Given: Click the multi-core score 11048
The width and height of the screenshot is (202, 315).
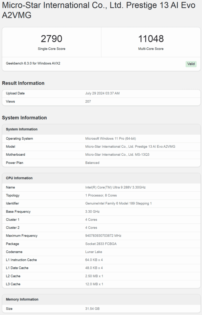Looking at the screenshot, I should 151,38.
